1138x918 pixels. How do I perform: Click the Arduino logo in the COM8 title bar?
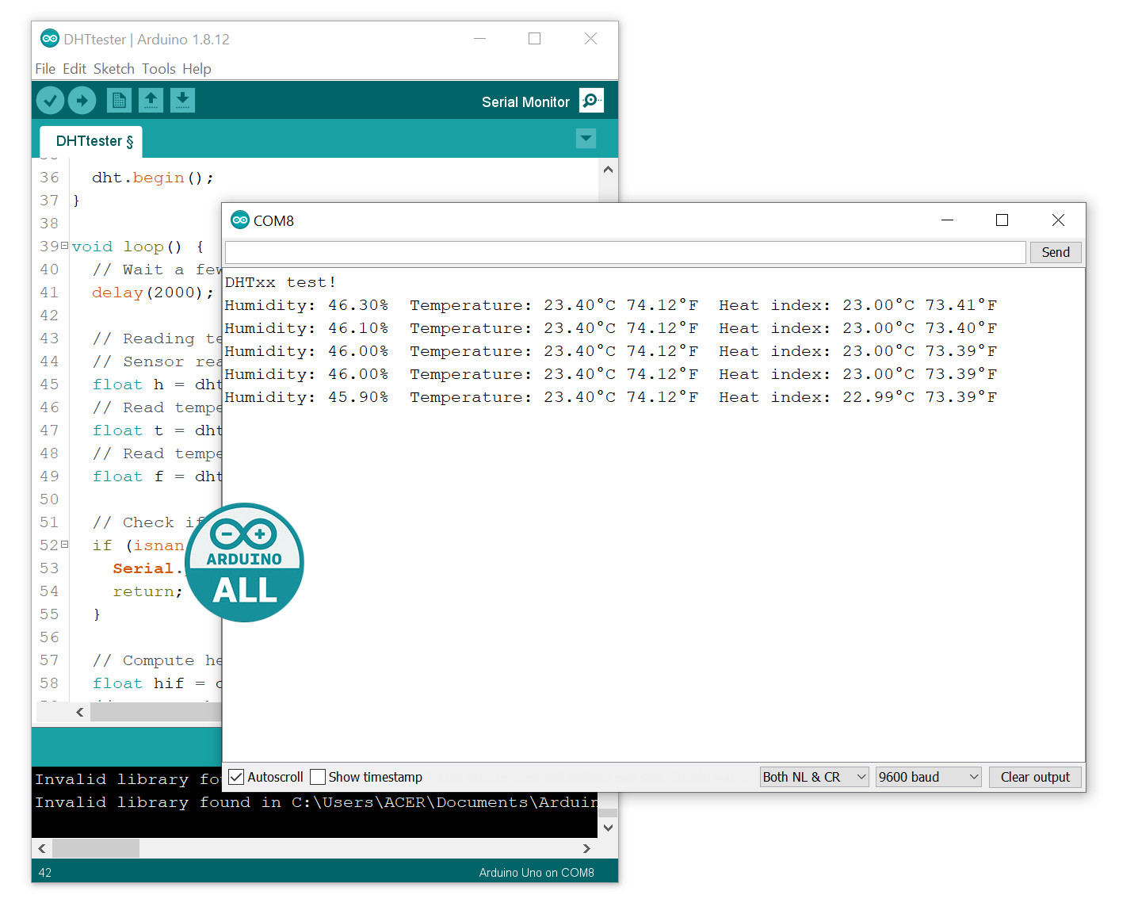[x=239, y=220]
